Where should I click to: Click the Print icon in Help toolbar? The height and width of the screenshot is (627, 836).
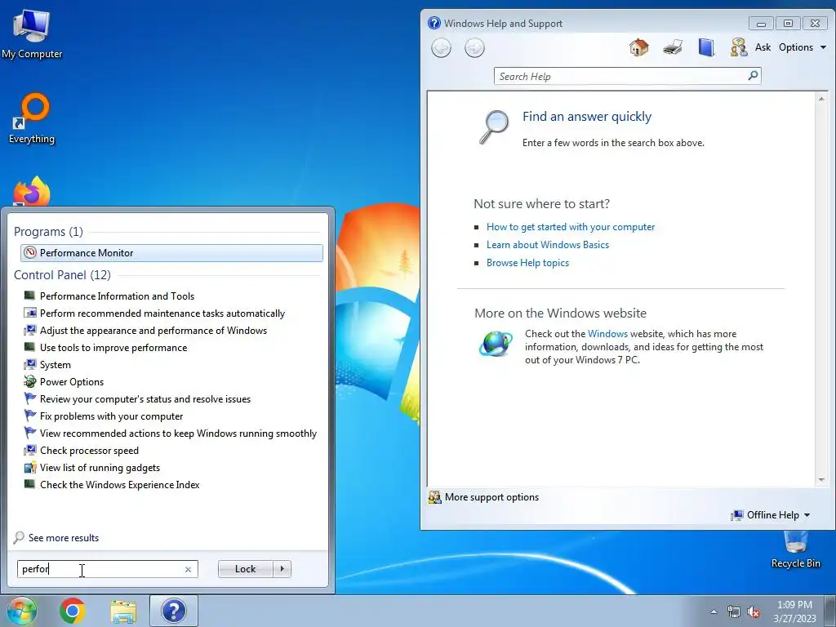click(673, 47)
